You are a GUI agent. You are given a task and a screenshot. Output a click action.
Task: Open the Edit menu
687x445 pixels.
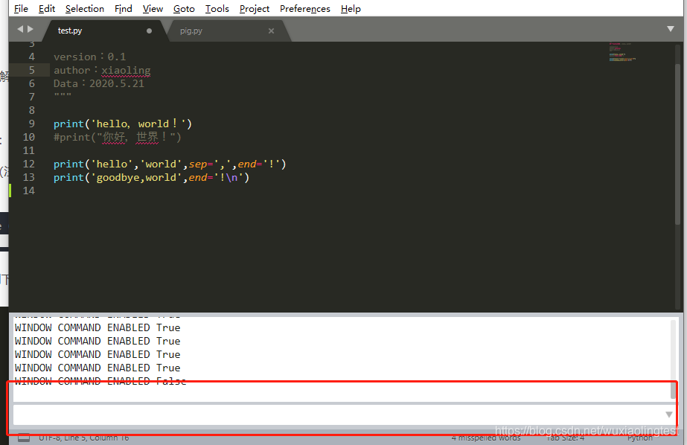pyautogui.click(x=46, y=9)
